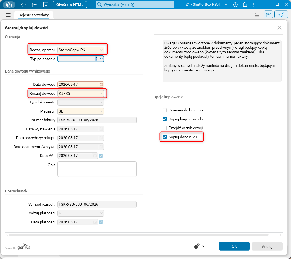
Task: Click the Anuluj button
Action: click(267, 246)
